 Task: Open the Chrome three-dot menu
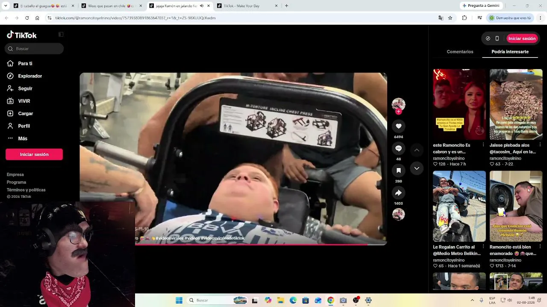click(541, 18)
